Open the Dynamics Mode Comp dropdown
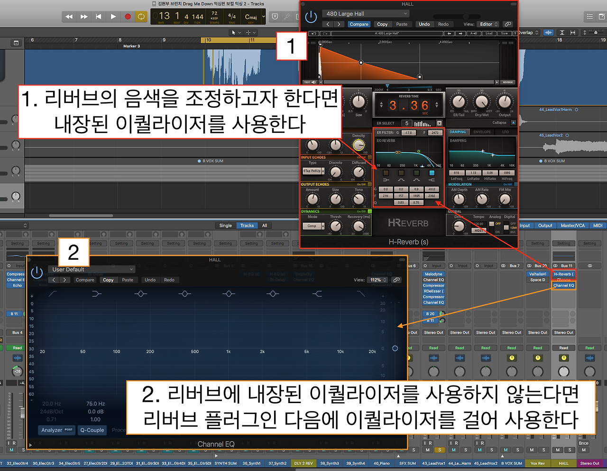The height and width of the screenshot is (471, 607). point(313,226)
